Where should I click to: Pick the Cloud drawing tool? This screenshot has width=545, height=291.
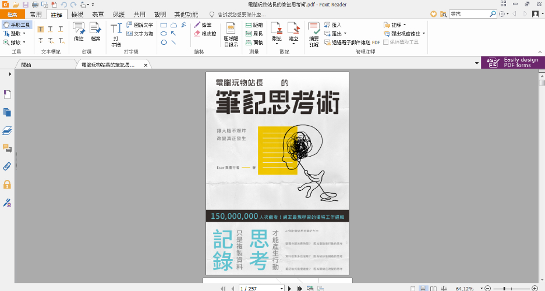click(174, 25)
